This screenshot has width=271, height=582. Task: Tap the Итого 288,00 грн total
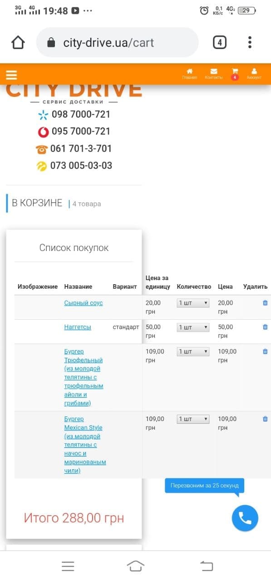coord(74,518)
